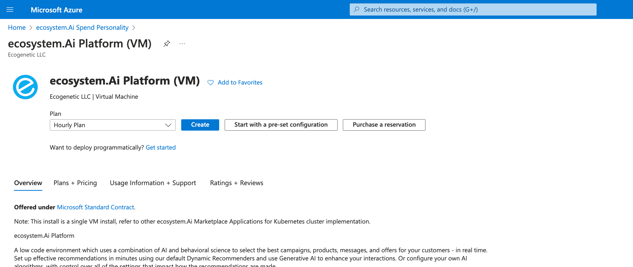Click the search magnifier icon
This screenshot has width=633, height=267.
point(356,9)
